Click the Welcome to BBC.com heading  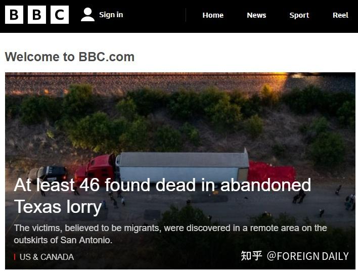(70, 57)
